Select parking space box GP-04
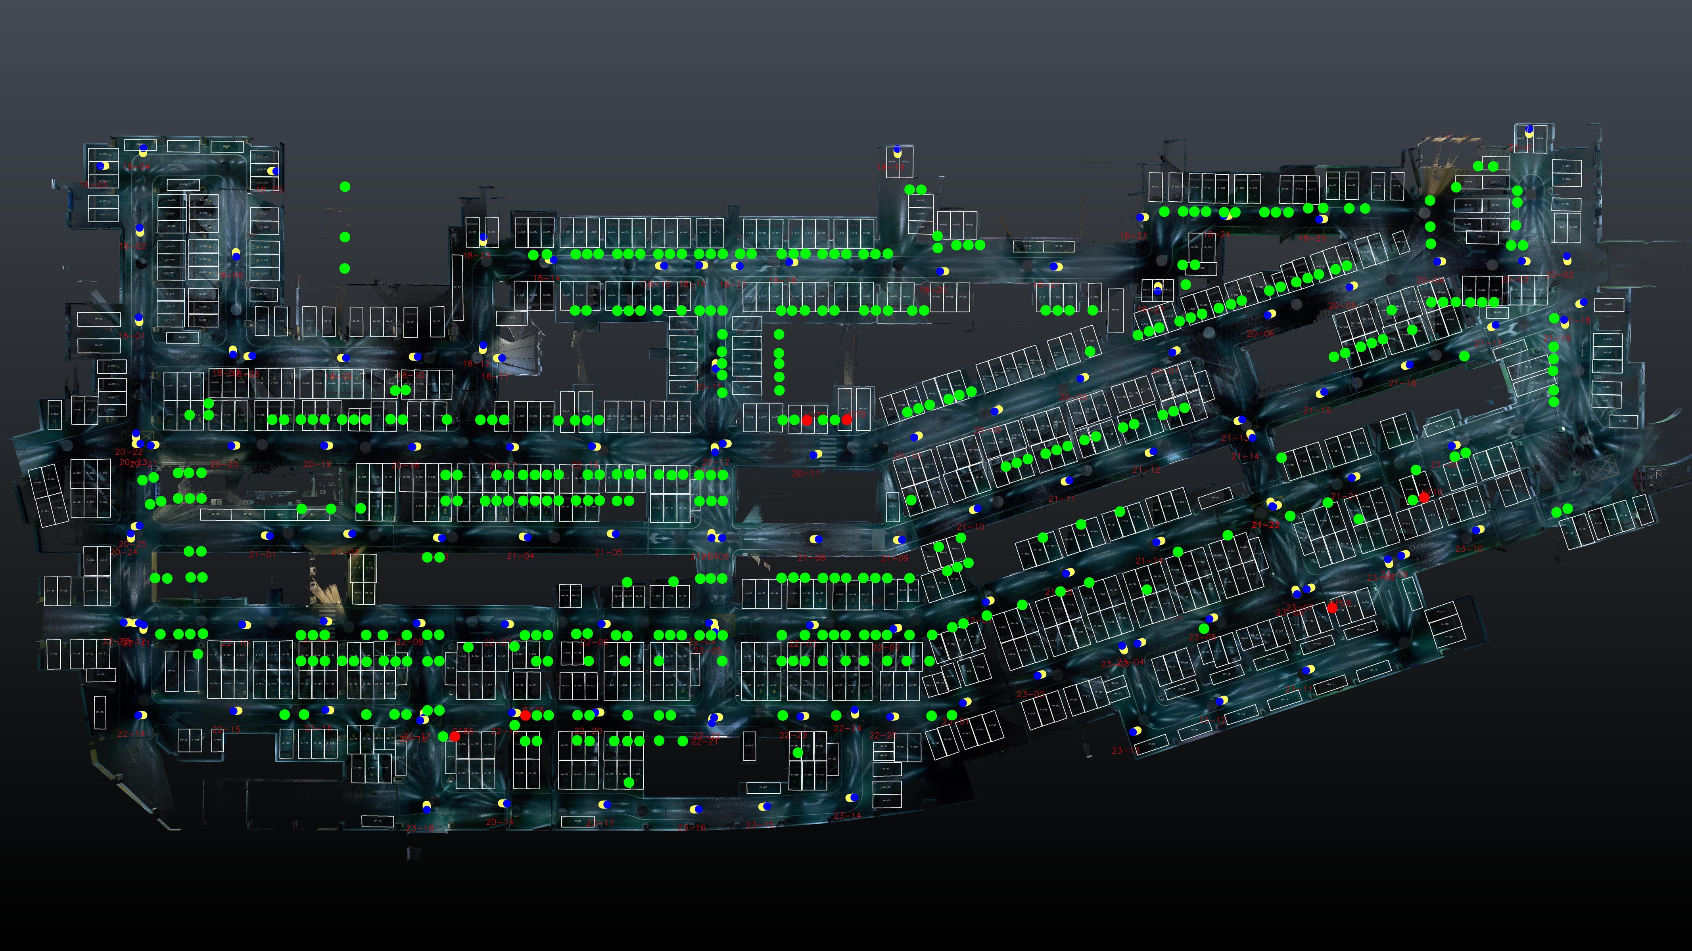This screenshot has height=951, width=1692. [x=183, y=185]
